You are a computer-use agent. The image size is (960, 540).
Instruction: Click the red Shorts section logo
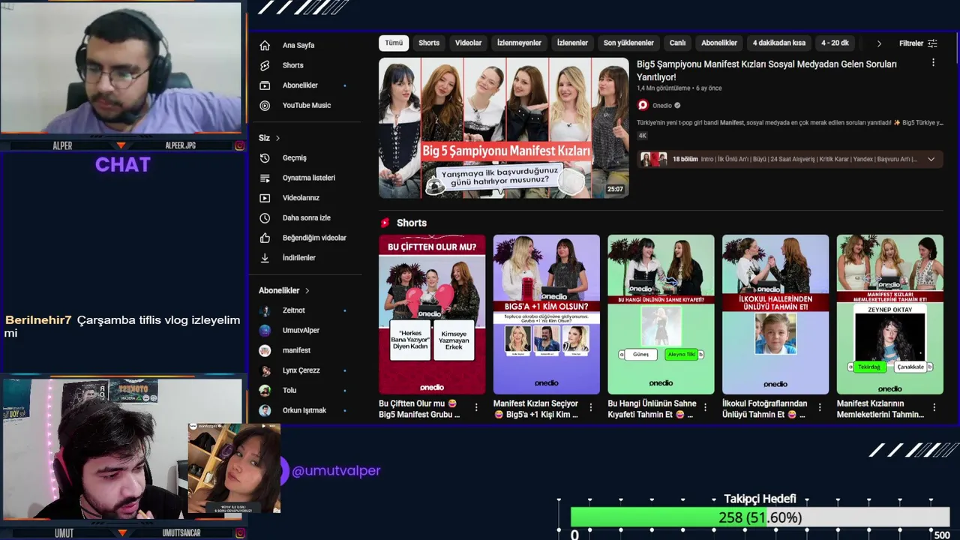pos(385,223)
